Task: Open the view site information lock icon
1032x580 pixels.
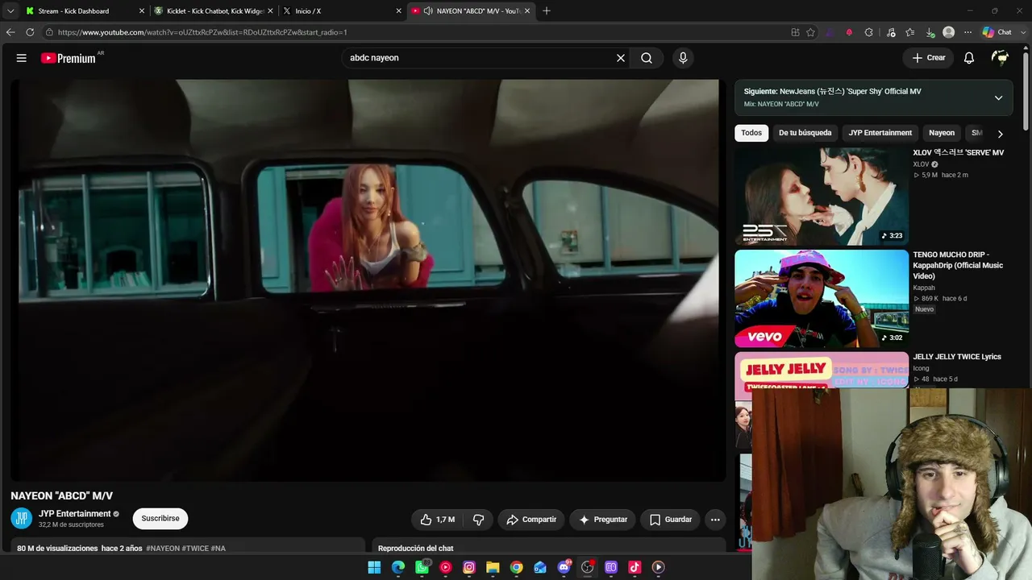Action: pos(49,32)
